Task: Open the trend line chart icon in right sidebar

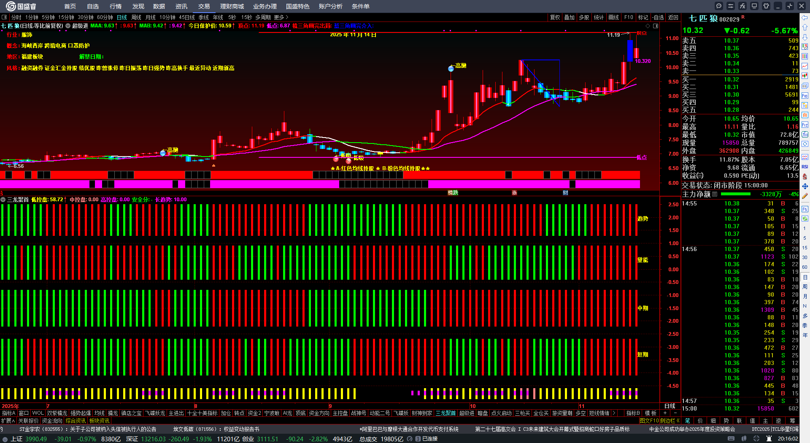Action: point(805,66)
